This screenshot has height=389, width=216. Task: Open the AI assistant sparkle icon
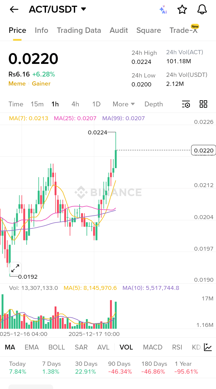pyautogui.click(x=163, y=10)
